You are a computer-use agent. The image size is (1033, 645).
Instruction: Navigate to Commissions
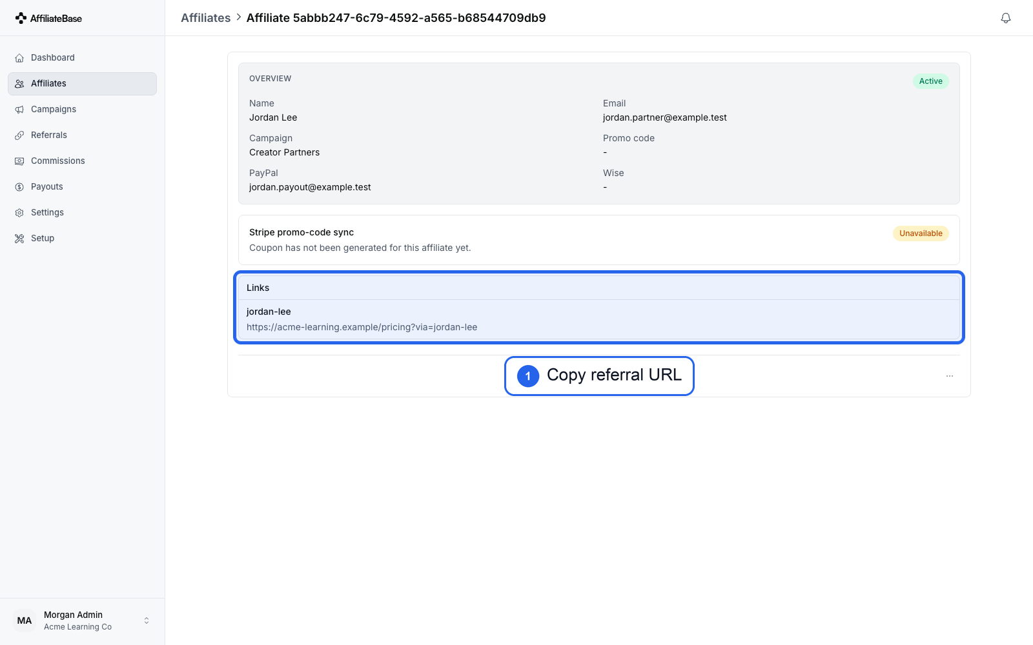[x=82, y=161]
